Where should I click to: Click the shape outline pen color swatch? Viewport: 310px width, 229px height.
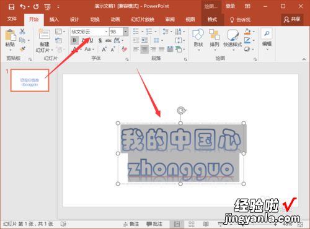(247, 40)
